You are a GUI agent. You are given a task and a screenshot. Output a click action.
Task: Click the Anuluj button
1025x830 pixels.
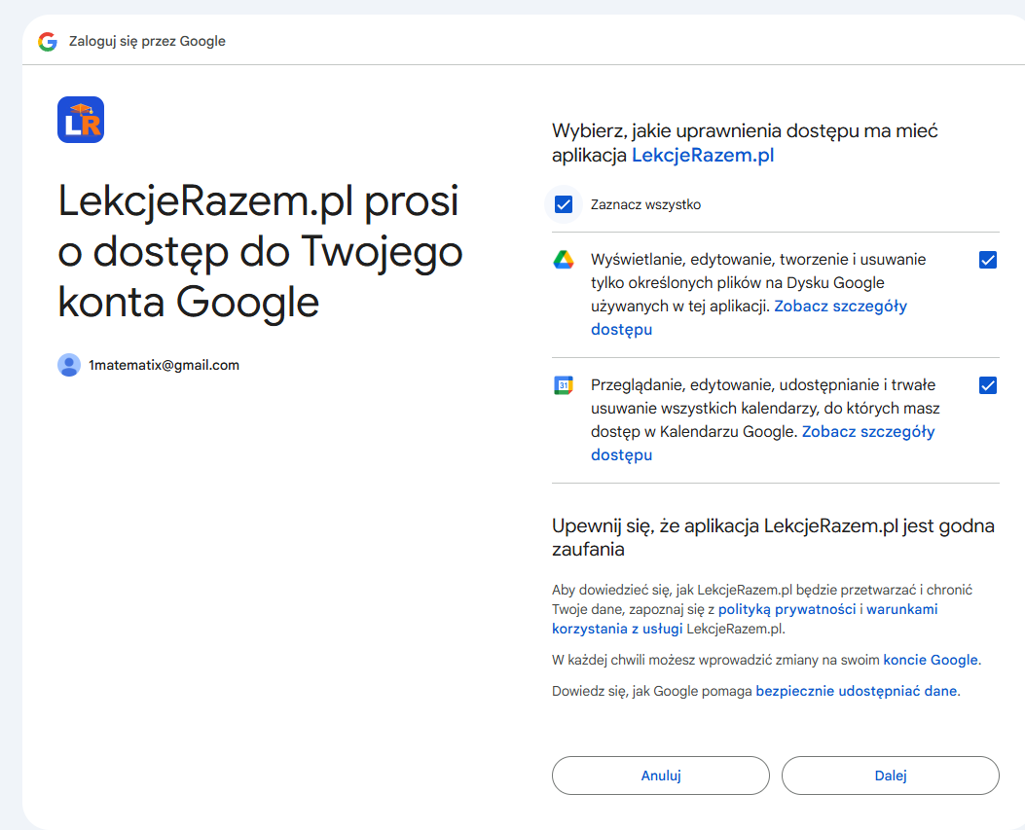pyautogui.click(x=661, y=776)
